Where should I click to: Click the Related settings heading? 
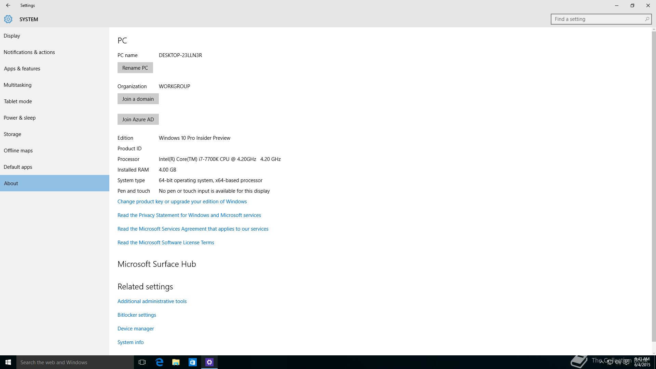point(145,287)
